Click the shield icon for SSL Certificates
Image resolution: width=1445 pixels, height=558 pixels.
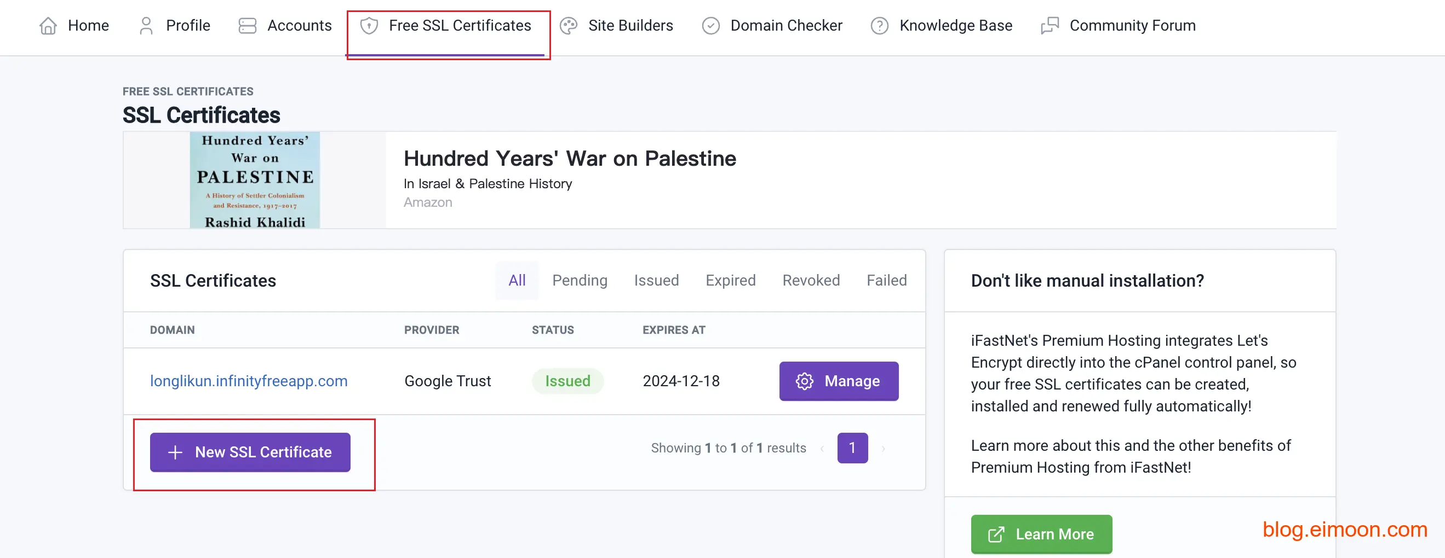369,26
